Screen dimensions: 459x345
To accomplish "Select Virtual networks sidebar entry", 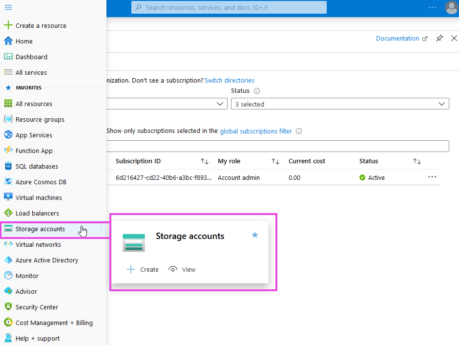I will 38,244.
